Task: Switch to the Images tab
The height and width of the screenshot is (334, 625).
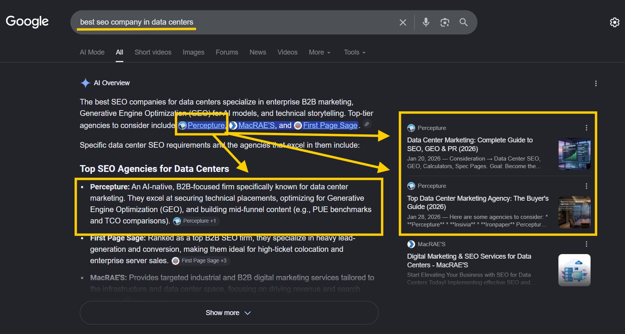Action: point(193,52)
